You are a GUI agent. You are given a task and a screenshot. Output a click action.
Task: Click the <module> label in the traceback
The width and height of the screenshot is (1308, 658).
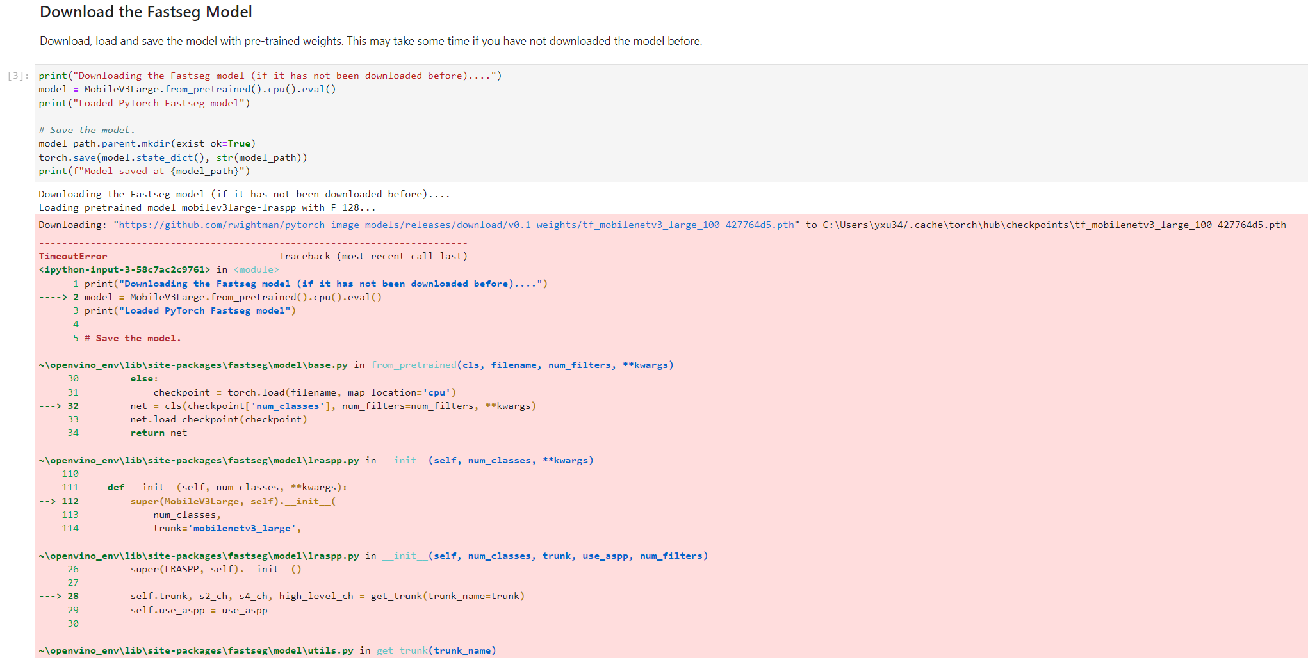pos(256,269)
